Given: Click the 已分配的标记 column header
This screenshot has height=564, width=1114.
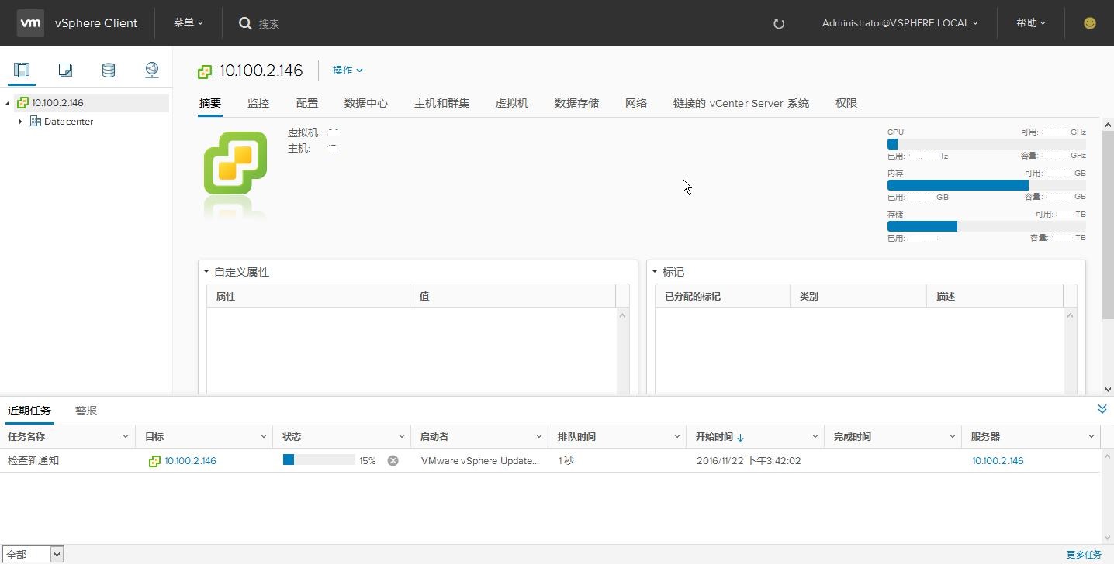Looking at the screenshot, I should click(x=722, y=296).
